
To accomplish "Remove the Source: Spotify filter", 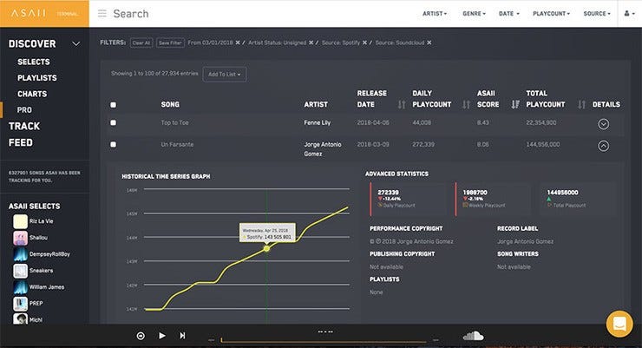I will [364, 43].
